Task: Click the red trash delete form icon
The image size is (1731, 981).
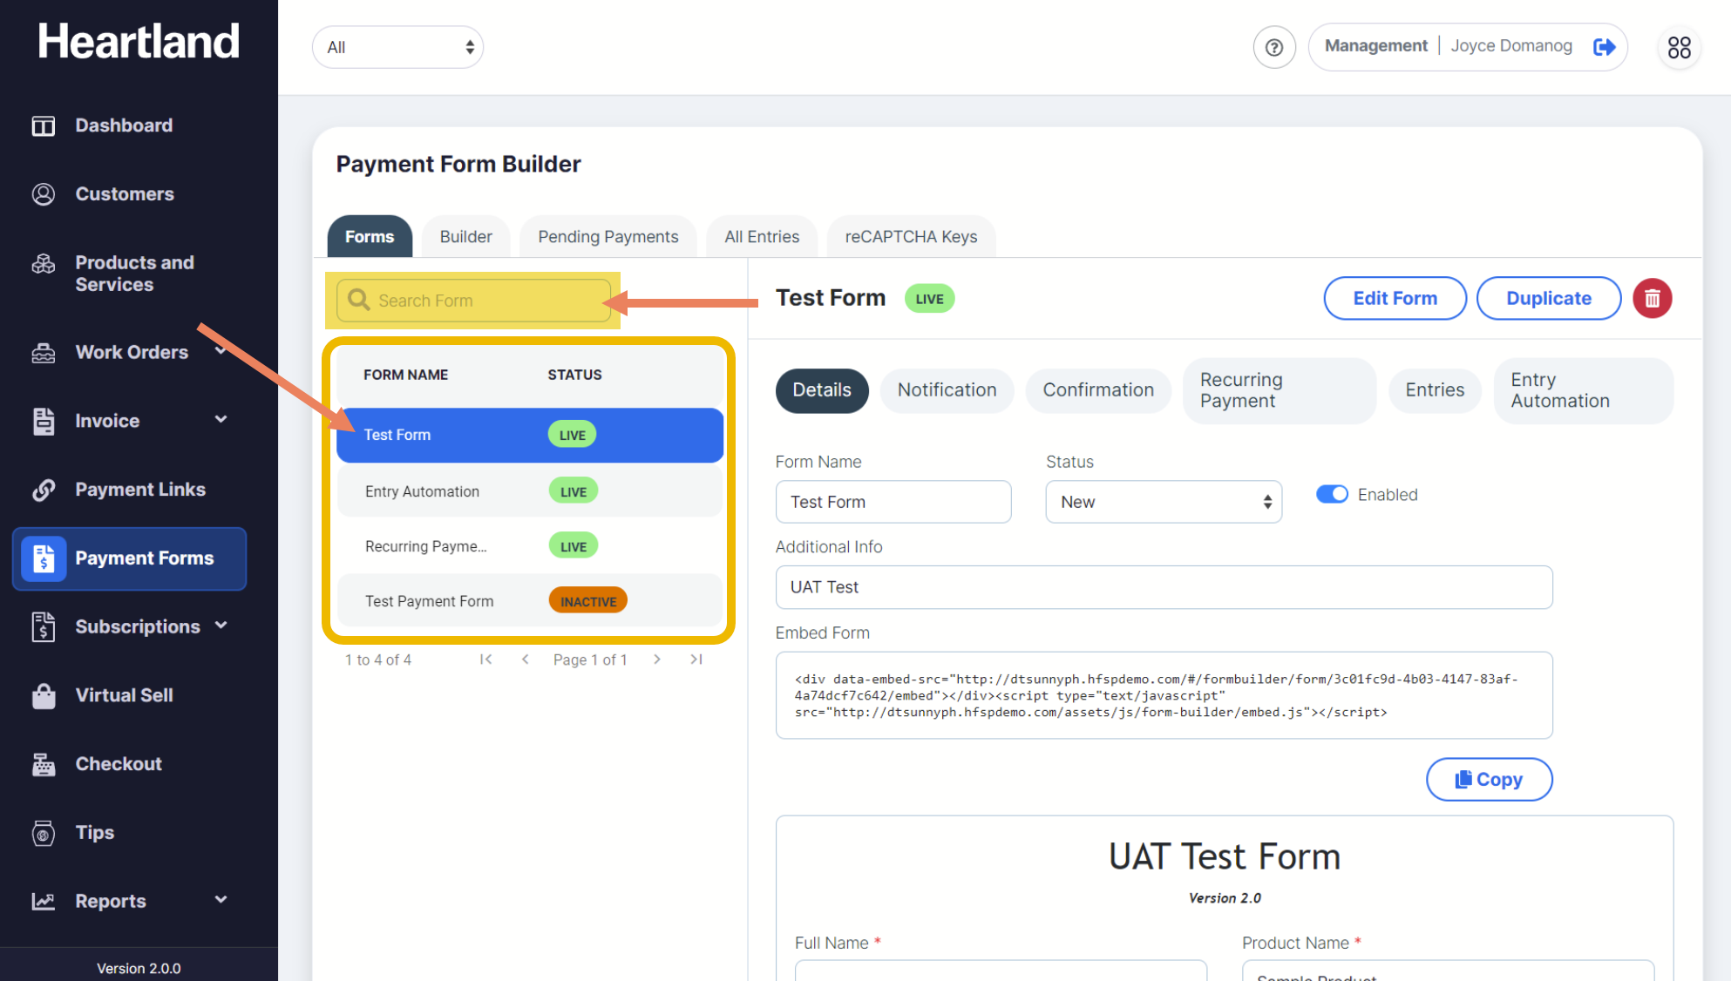Action: (1652, 299)
